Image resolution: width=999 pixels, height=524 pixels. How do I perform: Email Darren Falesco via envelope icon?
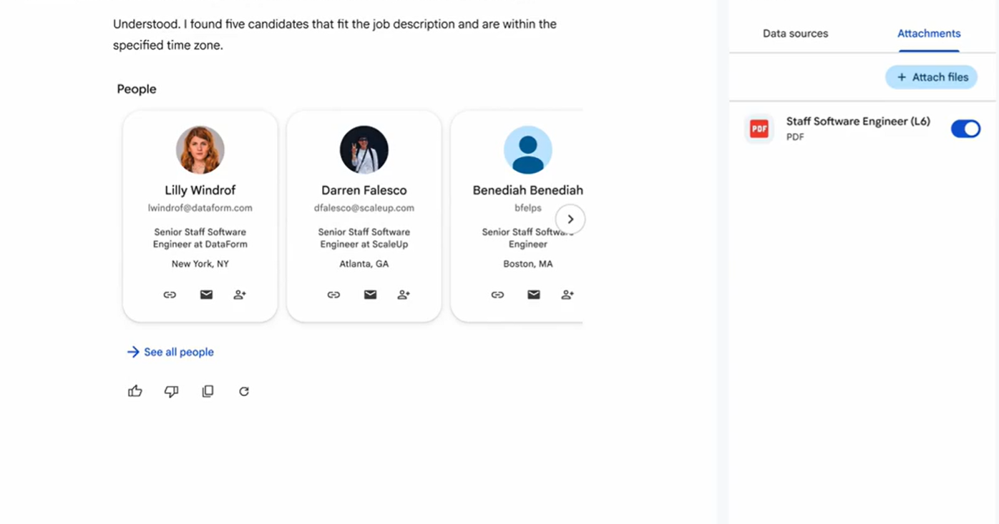(x=370, y=295)
